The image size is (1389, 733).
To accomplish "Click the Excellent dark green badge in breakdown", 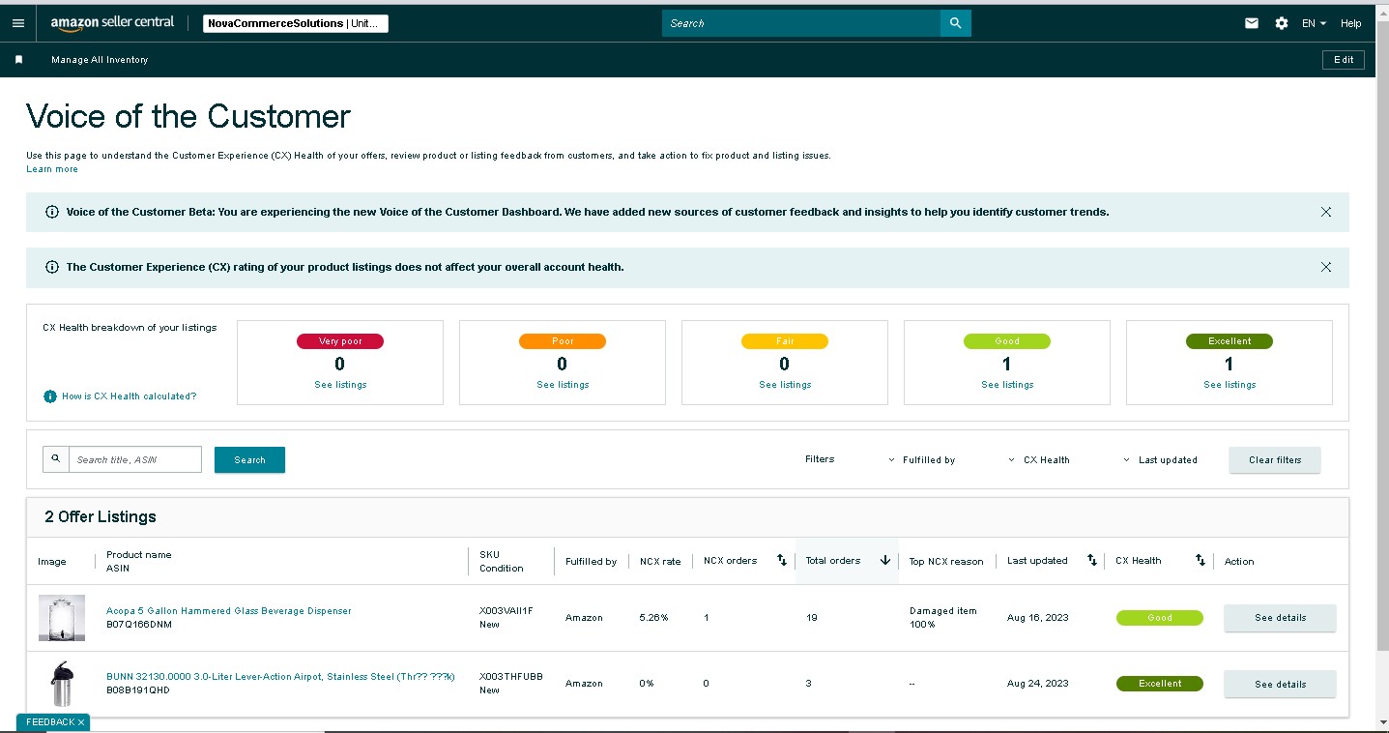I will (1230, 341).
